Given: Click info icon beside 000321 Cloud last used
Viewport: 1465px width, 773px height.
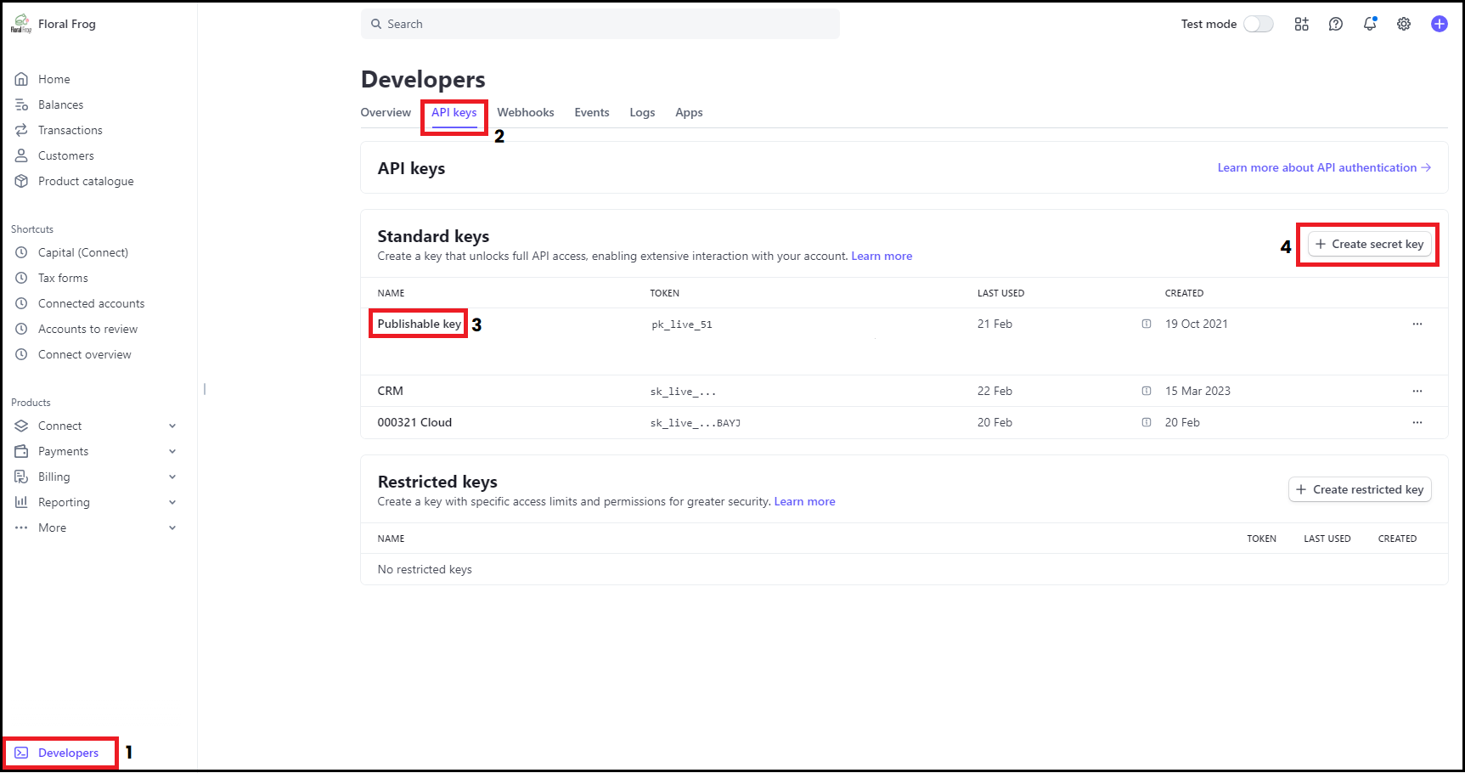Looking at the screenshot, I should [1147, 422].
